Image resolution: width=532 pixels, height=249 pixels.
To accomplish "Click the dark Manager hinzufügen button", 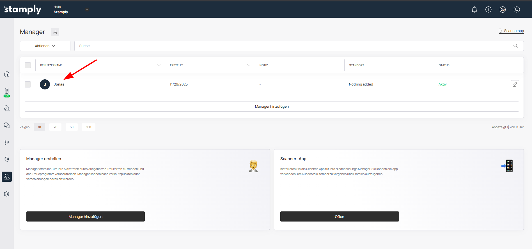I will tap(86, 216).
